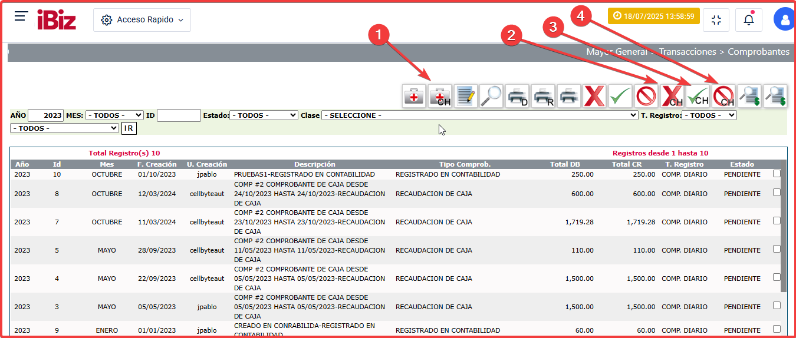Click the Total Registro(s) 10 label

pos(124,153)
